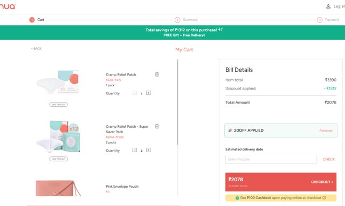This screenshot has width=345, height=206.
Task: Open the user account icon
Action: pos(328,6)
